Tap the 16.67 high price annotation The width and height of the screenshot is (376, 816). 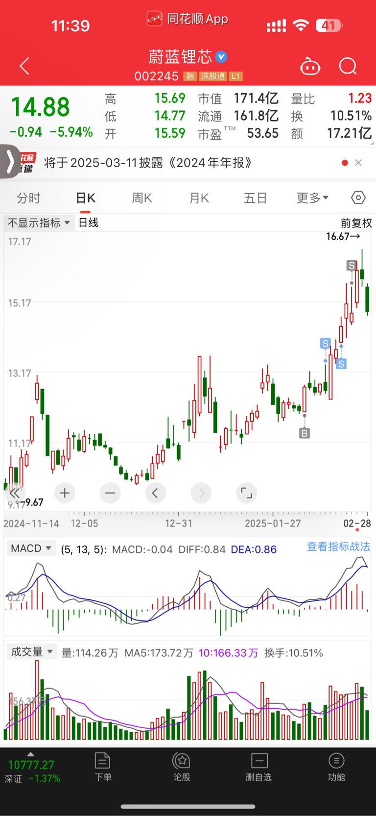point(343,237)
